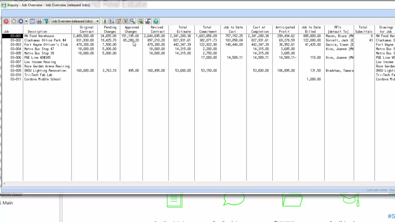Open help with green question icon
The width and height of the screenshot is (395, 222).
tap(156, 21)
